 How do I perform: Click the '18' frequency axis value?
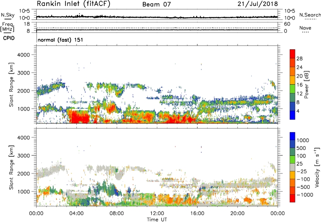click(27, 24)
